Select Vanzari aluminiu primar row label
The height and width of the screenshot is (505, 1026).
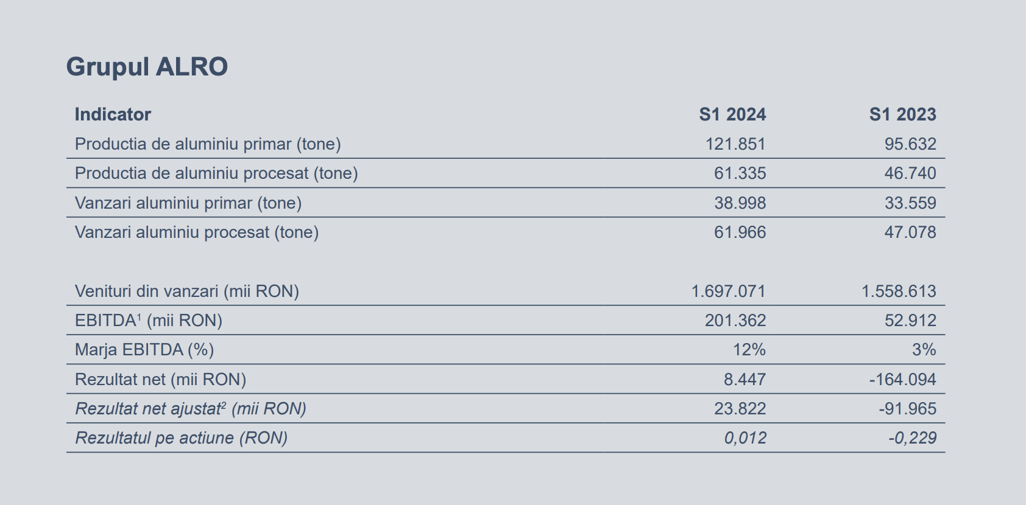(x=188, y=203)
